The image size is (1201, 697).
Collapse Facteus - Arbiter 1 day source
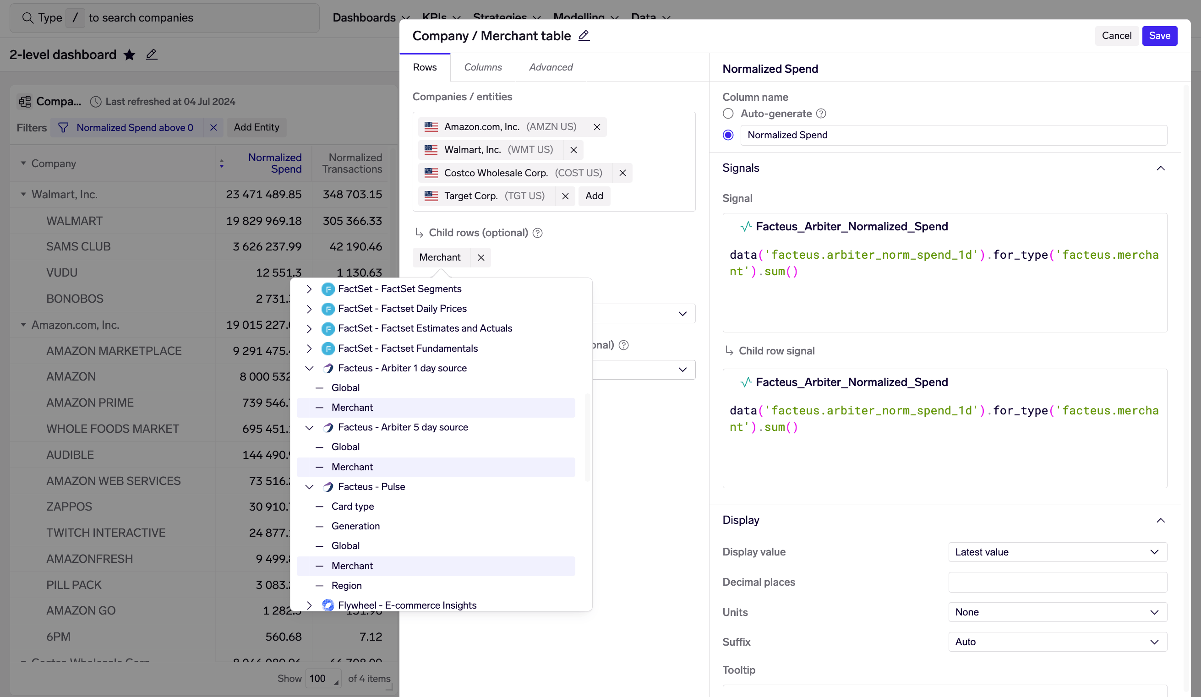(x=309, y=368)
